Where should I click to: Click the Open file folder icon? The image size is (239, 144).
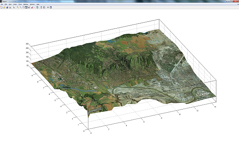pyautogui.click(x=4, y=7)
